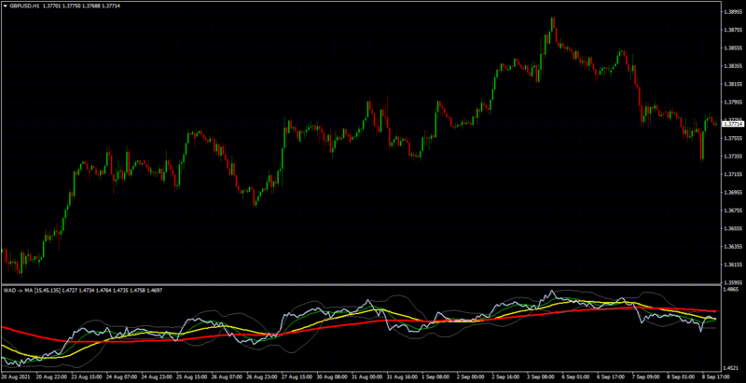Click the 3 Sep 08:00 time label
This screenshot has width=746, height=383.
(x=543, y=376)
